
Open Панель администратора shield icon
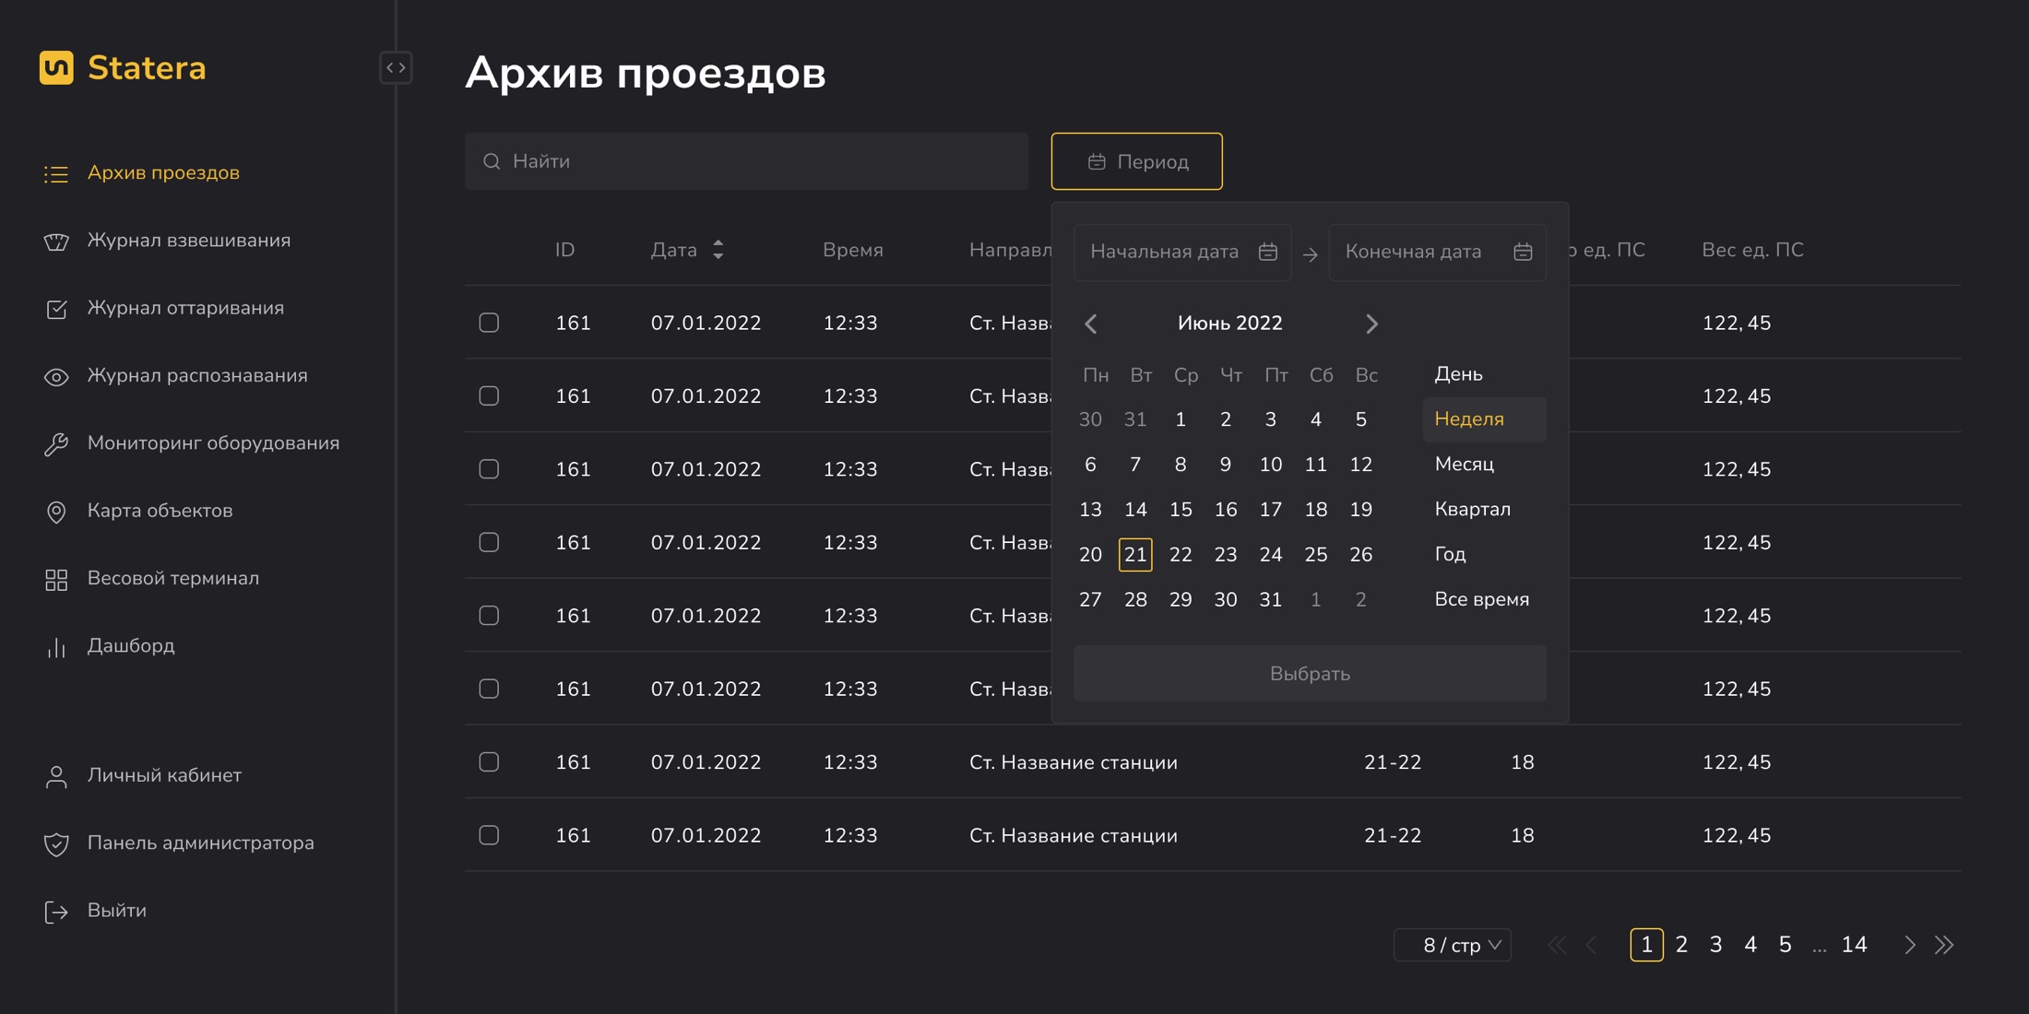(56, 843)
